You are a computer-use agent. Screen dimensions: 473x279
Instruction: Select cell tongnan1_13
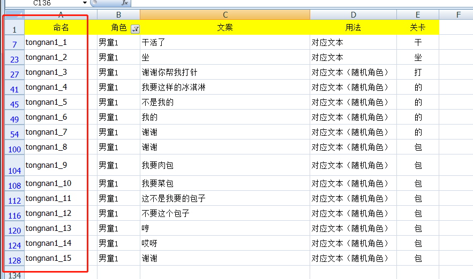coord(61,228)
